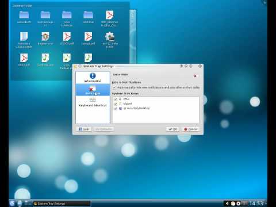Open the Information page in the sidebar
The width and height of the screenshot is (276, 207).
pos(93,78)
